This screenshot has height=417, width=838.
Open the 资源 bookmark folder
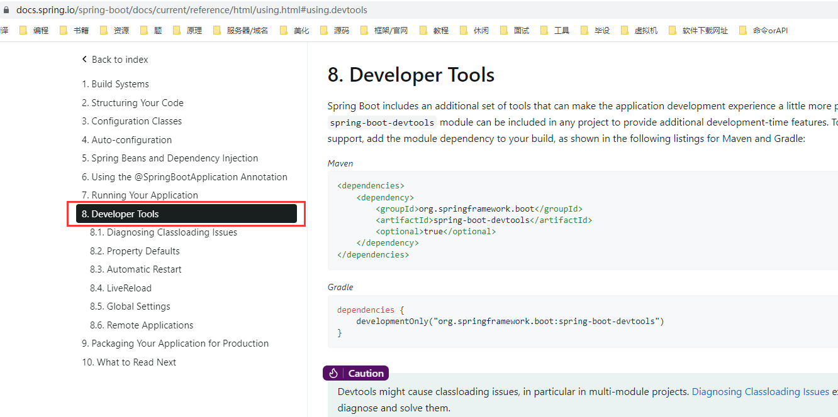pos(115,30)
